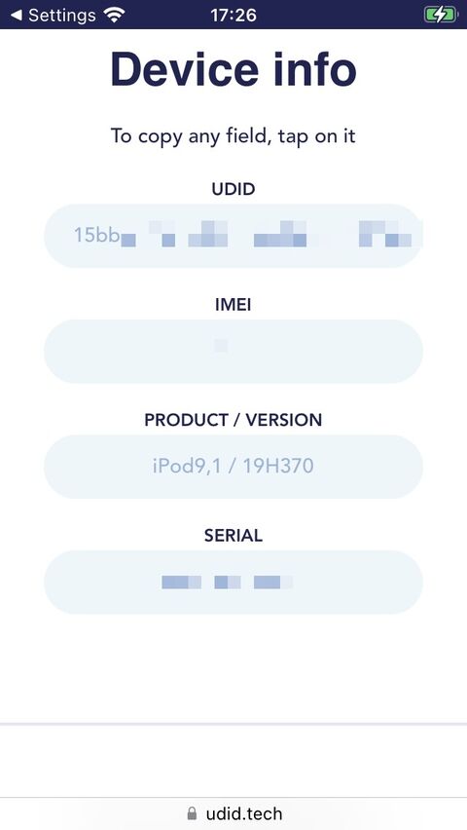Copy the iPod9,1 / 19H370 product field
Viewport: 467px width, 830px height.
point(233,467)
